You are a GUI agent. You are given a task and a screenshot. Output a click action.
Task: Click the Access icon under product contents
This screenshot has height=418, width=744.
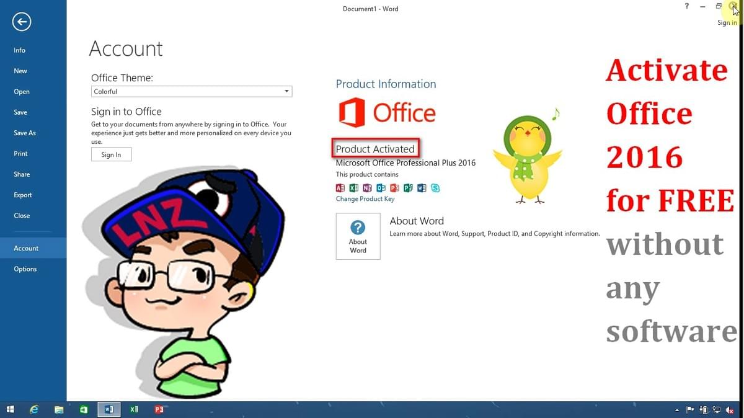click(340, 188)
